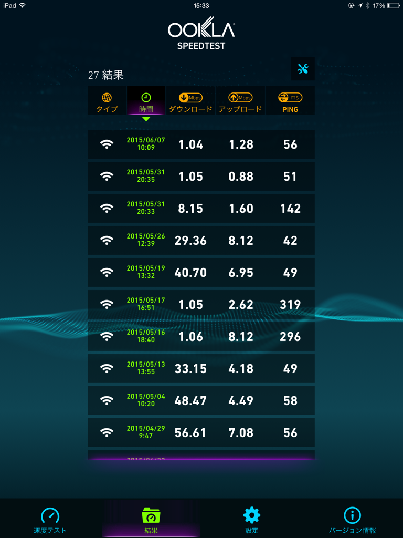This screenshot has width=403, height=538.
Task: Select the 2015/06/07 10:09 timestamp
Action: point(146,144)
